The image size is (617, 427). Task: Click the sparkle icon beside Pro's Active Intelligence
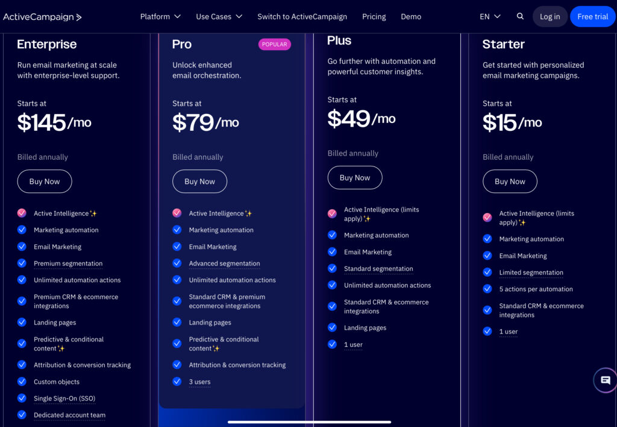point(250,212)
